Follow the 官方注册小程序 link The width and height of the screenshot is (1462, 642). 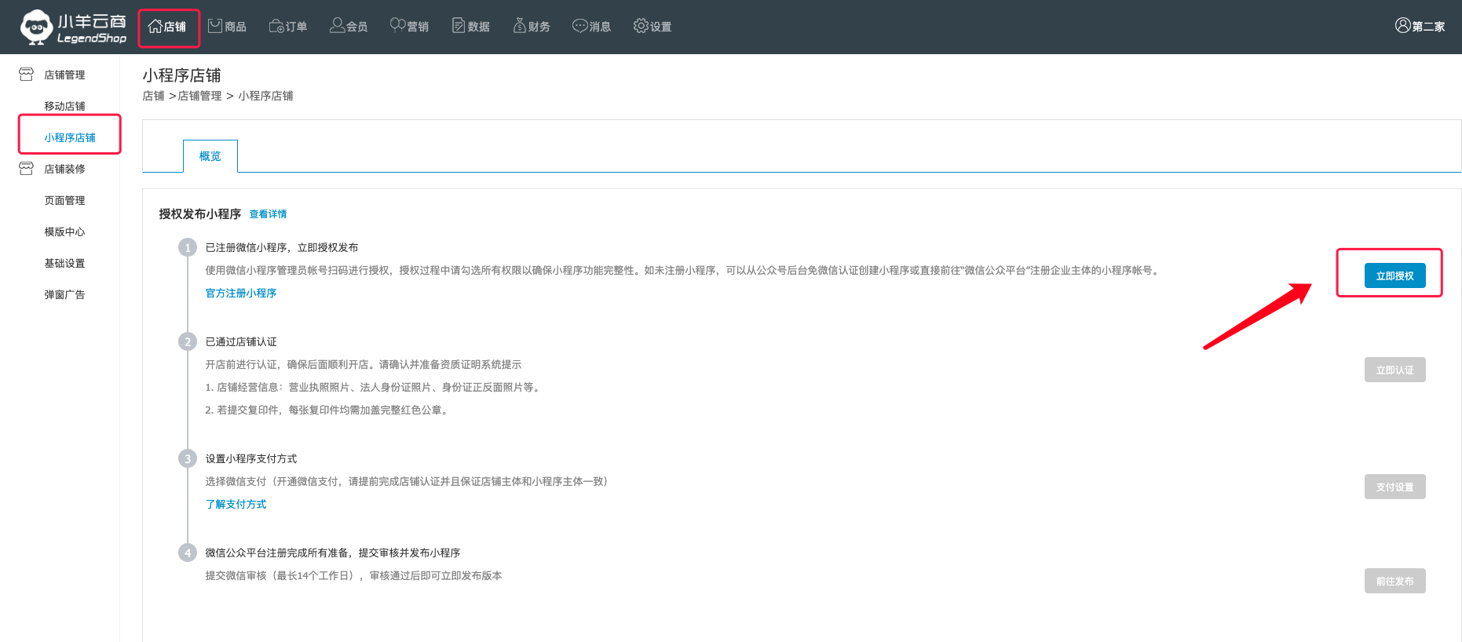pos(241,293)
